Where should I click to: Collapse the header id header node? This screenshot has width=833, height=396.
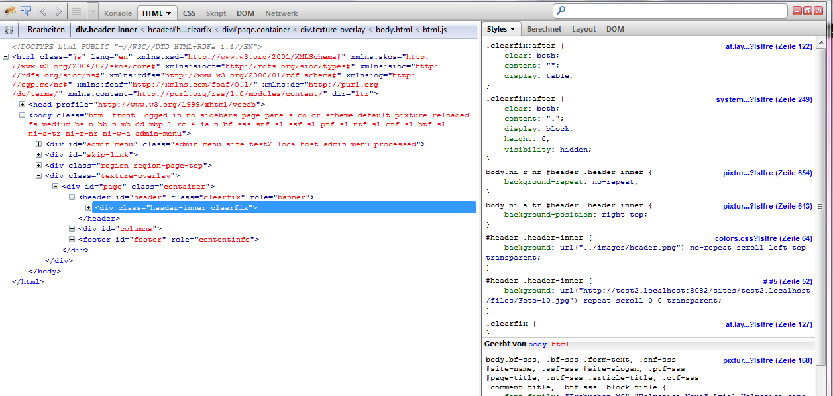[x=72, y=197]
